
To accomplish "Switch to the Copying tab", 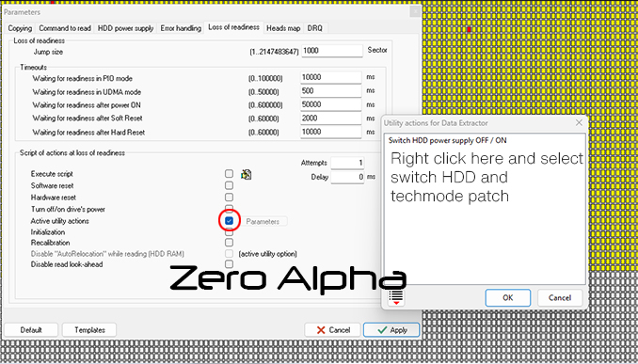I will point(20,28).
